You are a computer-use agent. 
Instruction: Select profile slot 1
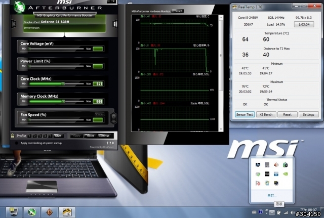29,136
